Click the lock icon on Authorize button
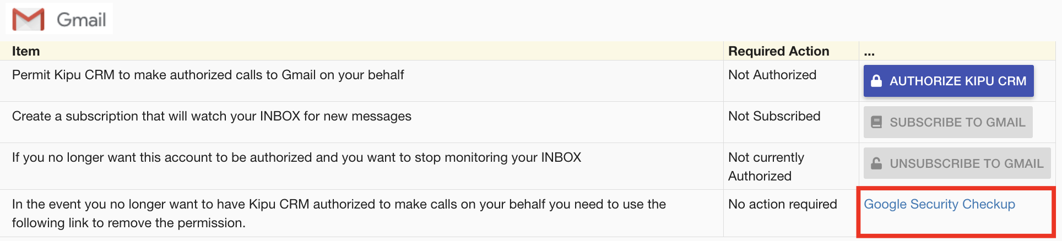 pyautogui.click(x=876, y=81)
